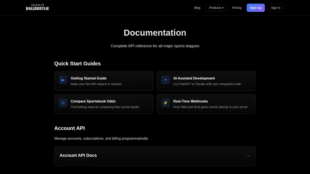Click the scales icon on Compare Sportsbook Odds

[63, 103]
